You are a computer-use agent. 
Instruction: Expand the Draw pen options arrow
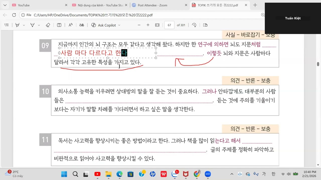(39, 25)
